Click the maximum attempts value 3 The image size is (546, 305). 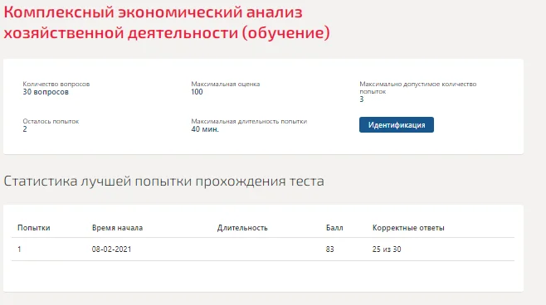pyautogui.click(x=362, y=99)
